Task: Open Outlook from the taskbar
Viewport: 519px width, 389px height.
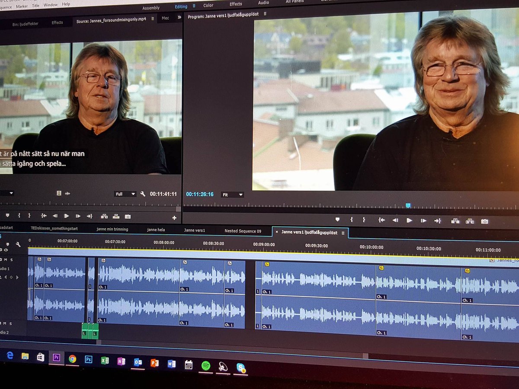Action: click(138, 362)
